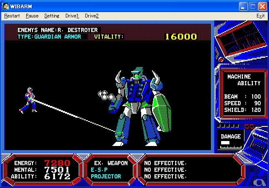This screenshot has width=269, height=188.
Task: Click the ENEMYS NAME: R. DESTROYER text
Action: pos(57,30)
